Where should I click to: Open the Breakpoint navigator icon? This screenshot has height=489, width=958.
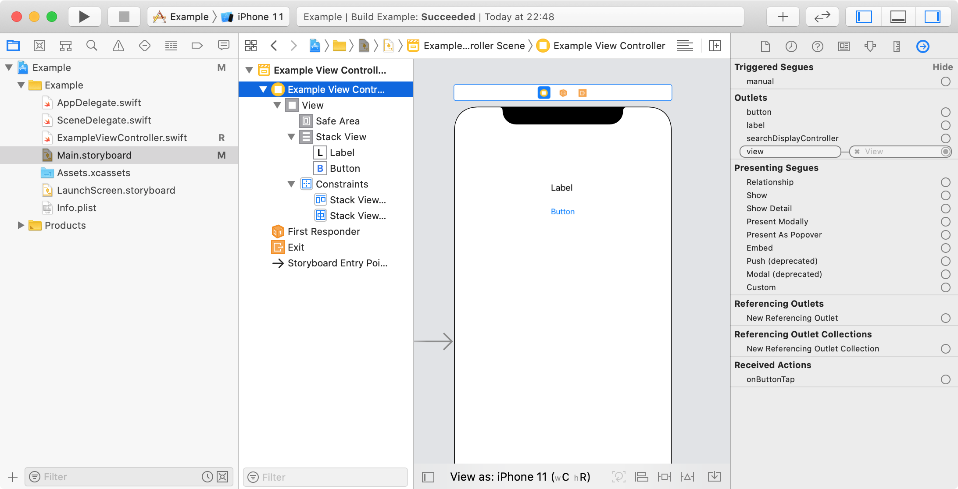coord(197,46)
